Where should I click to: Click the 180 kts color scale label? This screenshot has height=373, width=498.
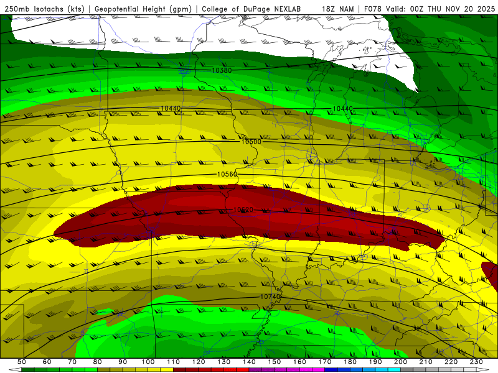[350, 362]
